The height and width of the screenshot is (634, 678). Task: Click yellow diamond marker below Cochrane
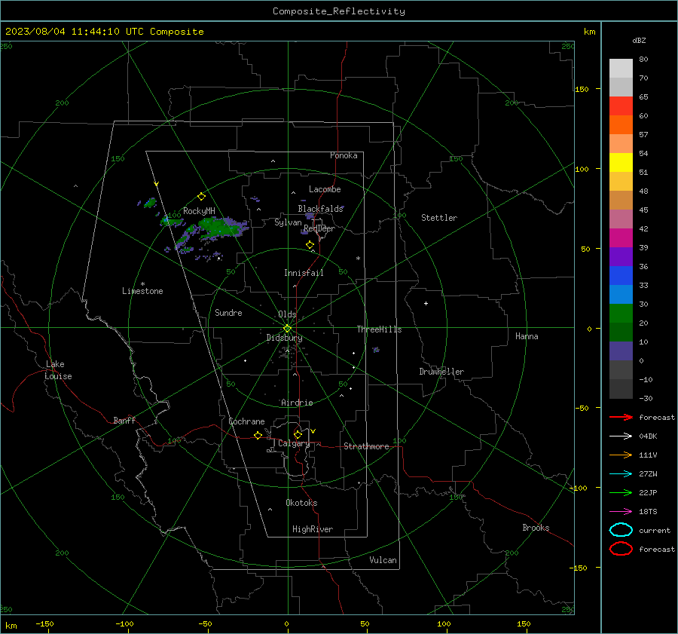(258, 436)
